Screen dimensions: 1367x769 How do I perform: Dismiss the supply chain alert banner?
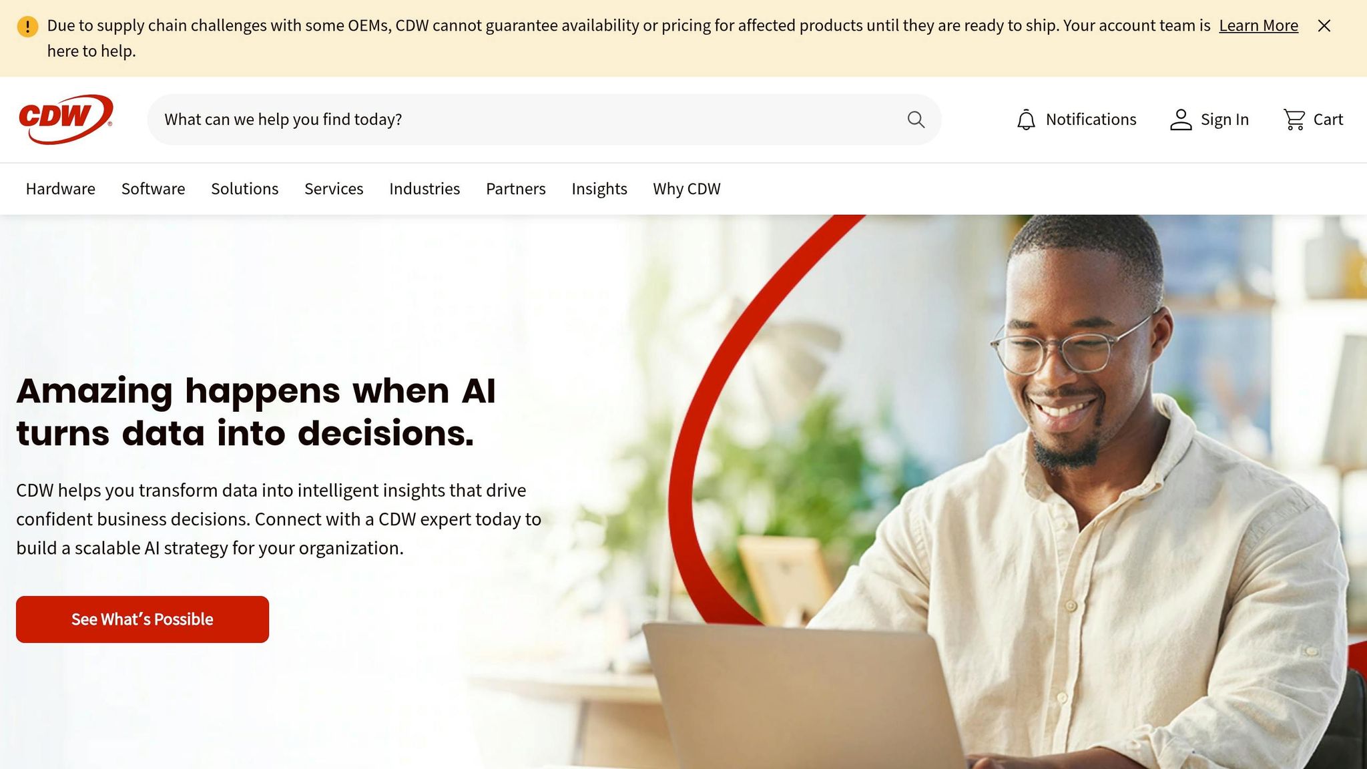[x=1324, y=25]
